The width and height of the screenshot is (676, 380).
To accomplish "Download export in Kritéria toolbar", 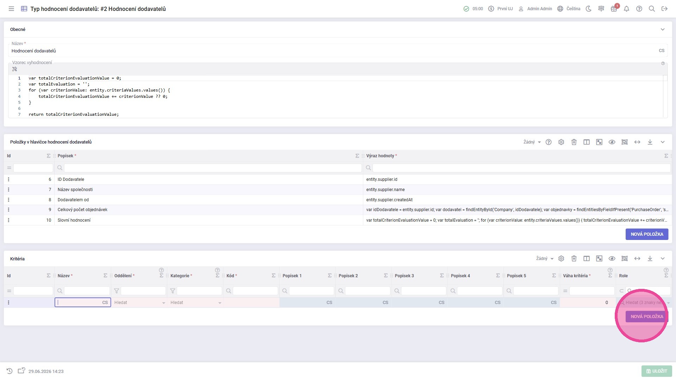I will click(650, 259).
